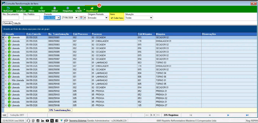Image resolution: width=258 pixels, height=123 pixels.
Task: Toggle the INS insert mode indicator
Action: 158,115
